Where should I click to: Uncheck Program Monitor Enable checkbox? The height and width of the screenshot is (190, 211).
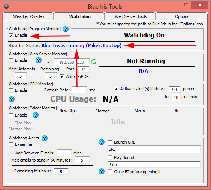pos(11,35)
